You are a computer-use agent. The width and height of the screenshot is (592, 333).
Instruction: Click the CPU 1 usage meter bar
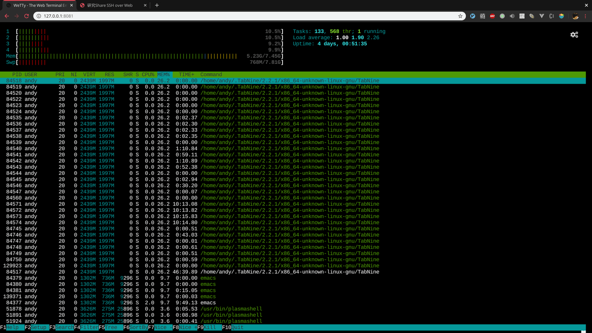(x=149, y=31)
